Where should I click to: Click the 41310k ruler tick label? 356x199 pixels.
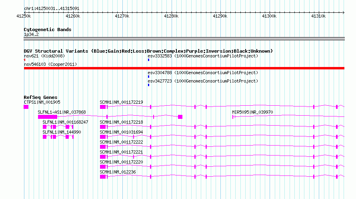(x=318, y=16)
